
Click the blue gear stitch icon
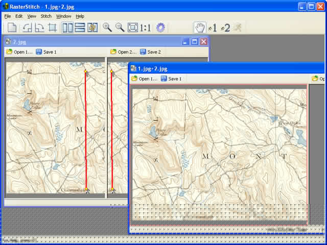coord(160,28)
